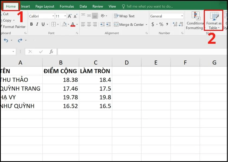This screenshot has width=228, height=162.
Task: Expand the Font Color dropdown arrow
Action: tap(77, 25)
